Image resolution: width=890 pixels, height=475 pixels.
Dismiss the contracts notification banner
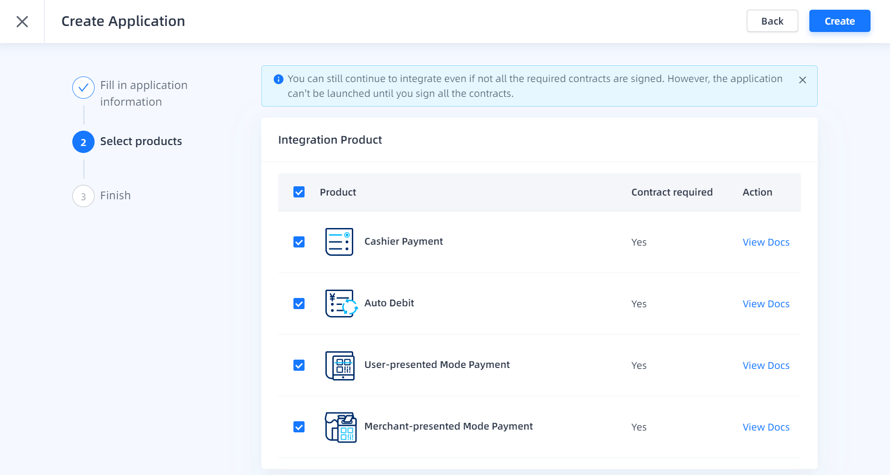coord(802,80)
